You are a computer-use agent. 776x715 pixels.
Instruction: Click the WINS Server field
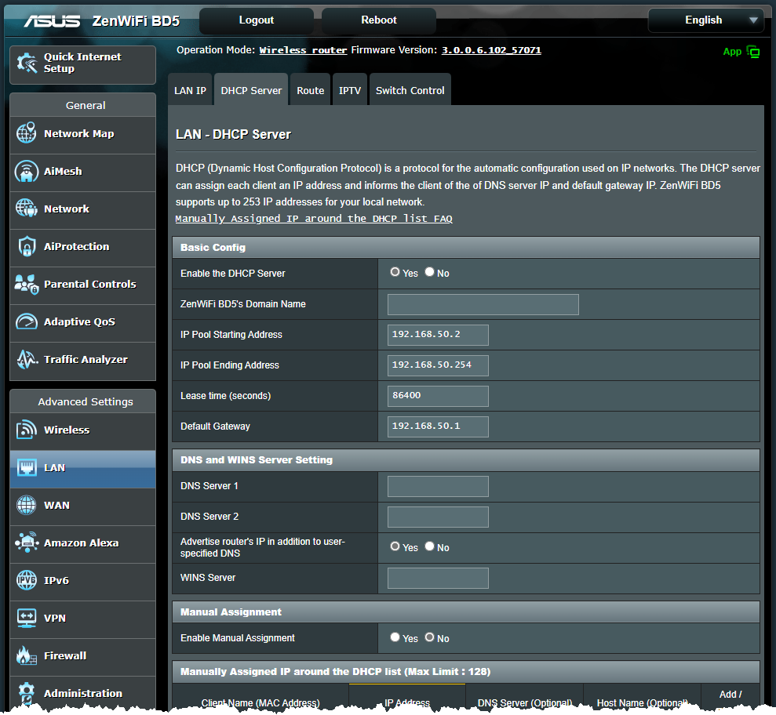tap(438, 578)
